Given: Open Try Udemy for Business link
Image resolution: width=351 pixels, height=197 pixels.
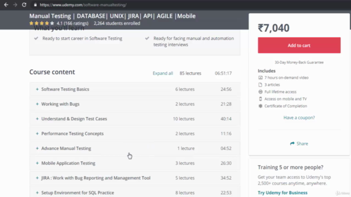Looking at the screenshot, I should 282,193.
